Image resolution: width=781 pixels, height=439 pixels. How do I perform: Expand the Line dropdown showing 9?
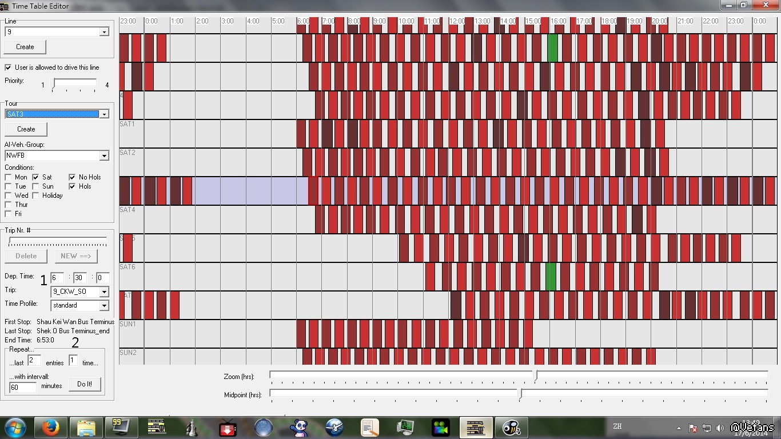tap(104, 32)
